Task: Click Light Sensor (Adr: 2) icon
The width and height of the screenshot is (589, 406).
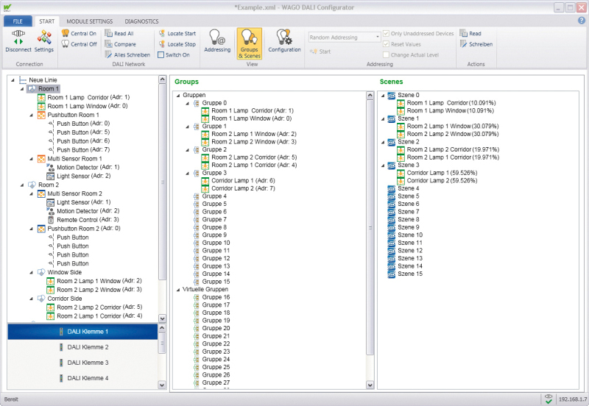Action: [51, 176]
